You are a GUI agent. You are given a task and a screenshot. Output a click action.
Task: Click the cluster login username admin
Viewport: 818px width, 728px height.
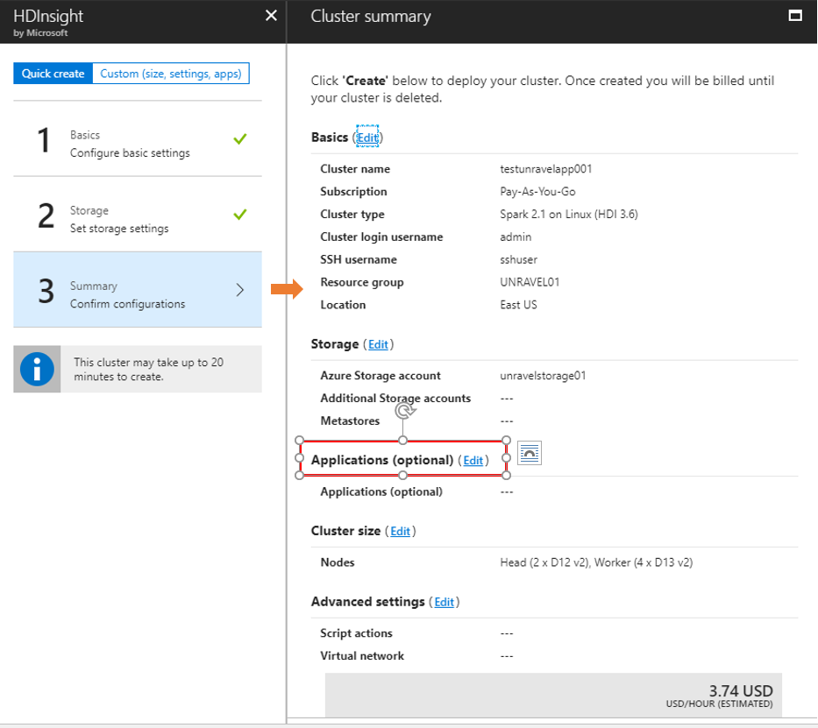tap(516, 237)
